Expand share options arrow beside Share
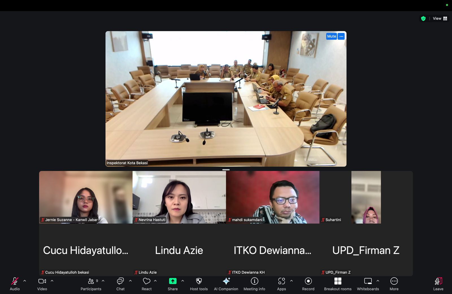Image resolution: width=452 pixels, height=294 pixels. (182, 281)
